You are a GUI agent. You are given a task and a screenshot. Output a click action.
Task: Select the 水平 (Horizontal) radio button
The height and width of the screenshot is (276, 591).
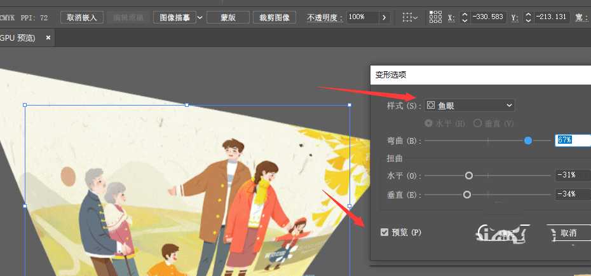click(x=429, y=123)
